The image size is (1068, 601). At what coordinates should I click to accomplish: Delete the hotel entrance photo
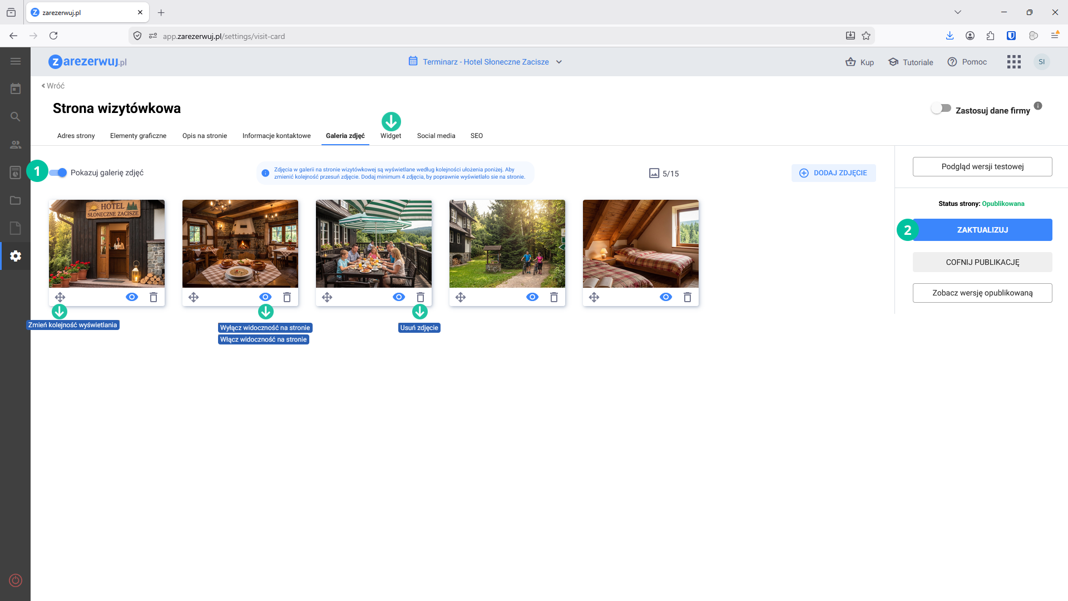click(154, 297)
